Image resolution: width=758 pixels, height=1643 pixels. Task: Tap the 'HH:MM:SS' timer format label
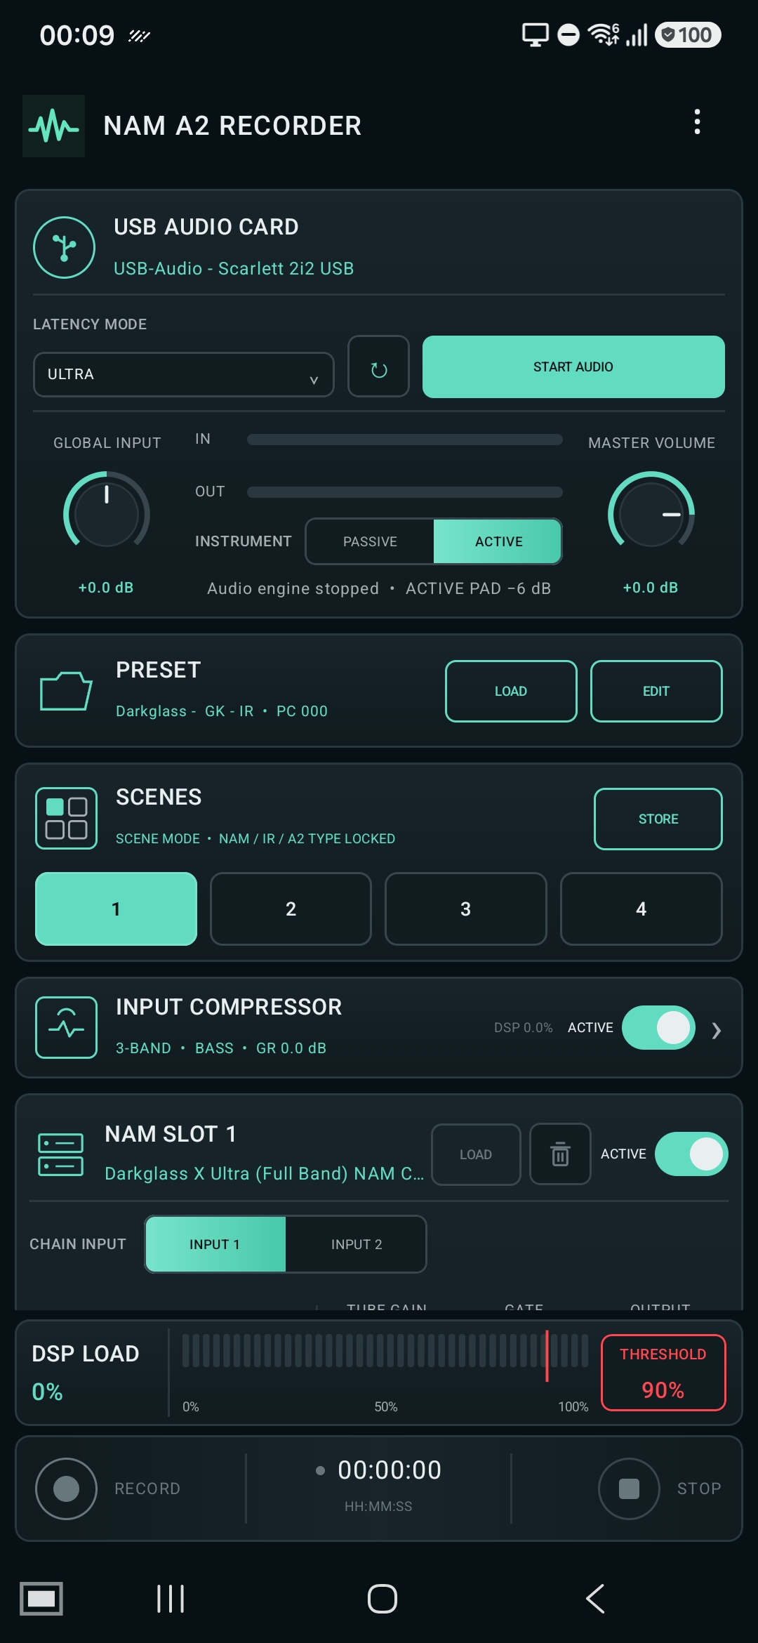click(x=378, y=1506)
